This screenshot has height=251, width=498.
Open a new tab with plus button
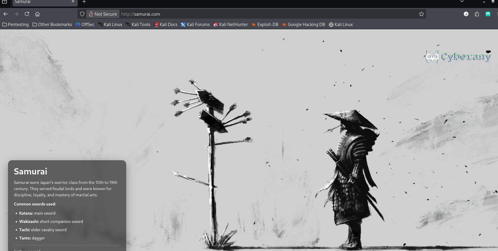(84, 2)
